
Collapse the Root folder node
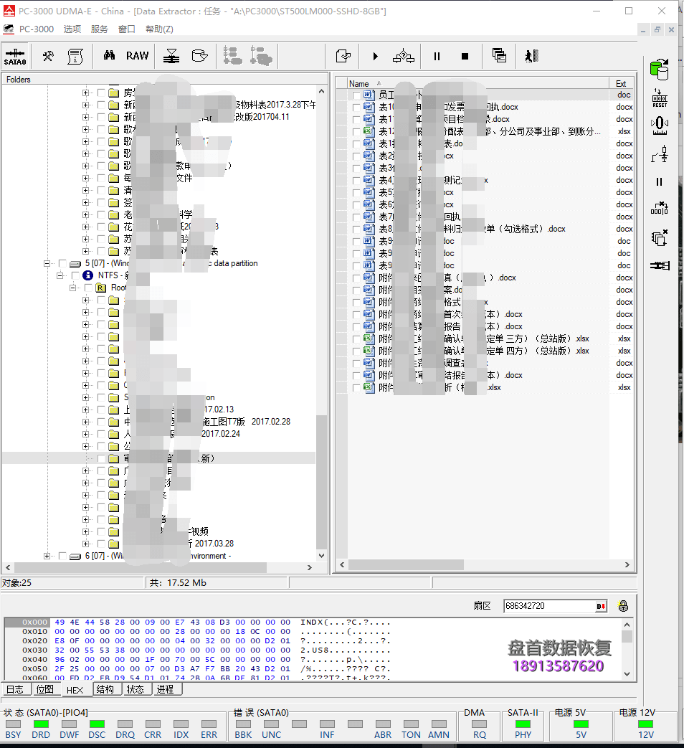coord(72,288)
